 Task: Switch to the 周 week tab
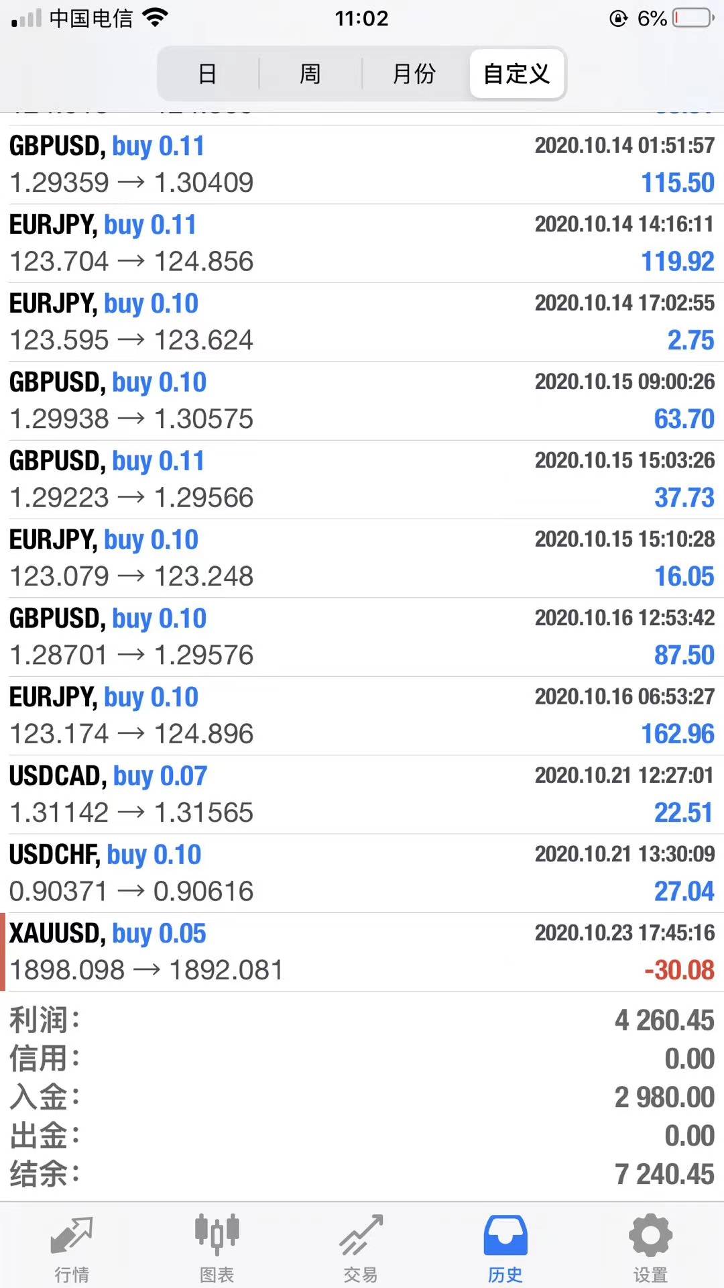click(x=310, y=73)
